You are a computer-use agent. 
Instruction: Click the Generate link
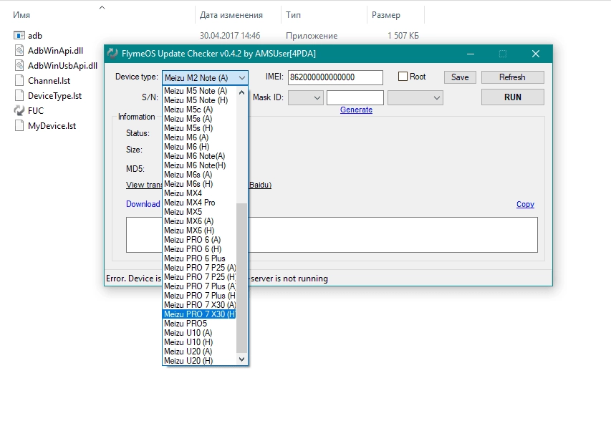356,110
